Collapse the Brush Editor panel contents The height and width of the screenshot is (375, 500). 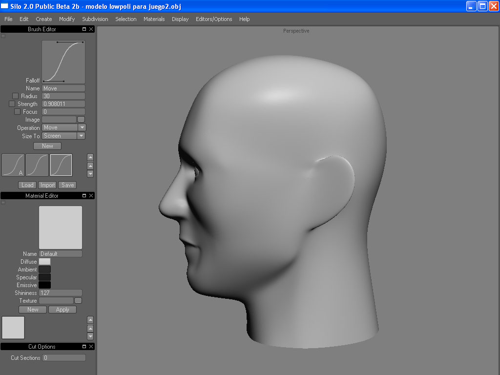tap(3, 36)
